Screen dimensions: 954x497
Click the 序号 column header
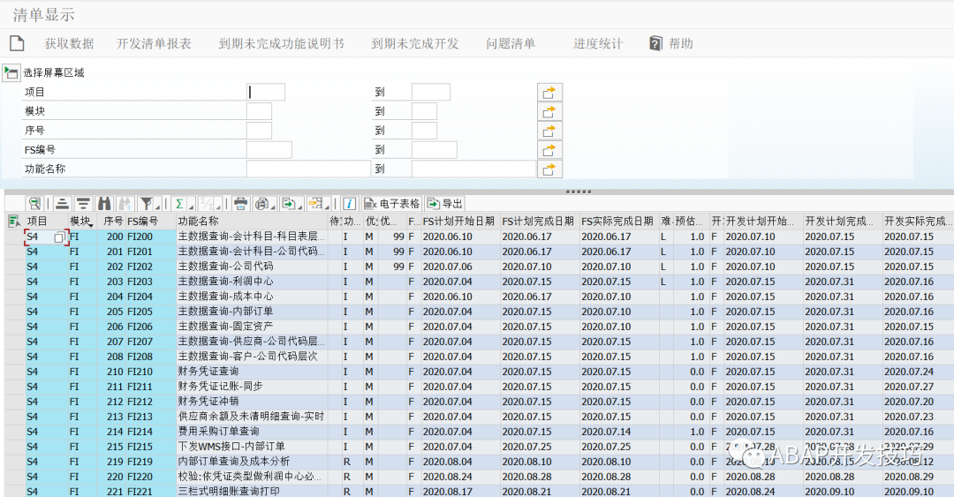coord(111,222)
